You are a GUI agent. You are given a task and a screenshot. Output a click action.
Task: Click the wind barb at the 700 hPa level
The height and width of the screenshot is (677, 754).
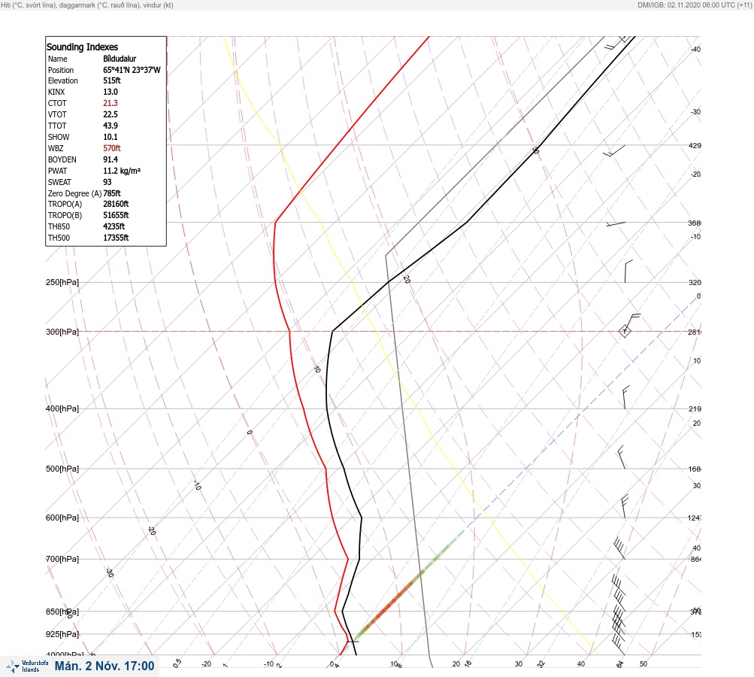coord(619,548)
